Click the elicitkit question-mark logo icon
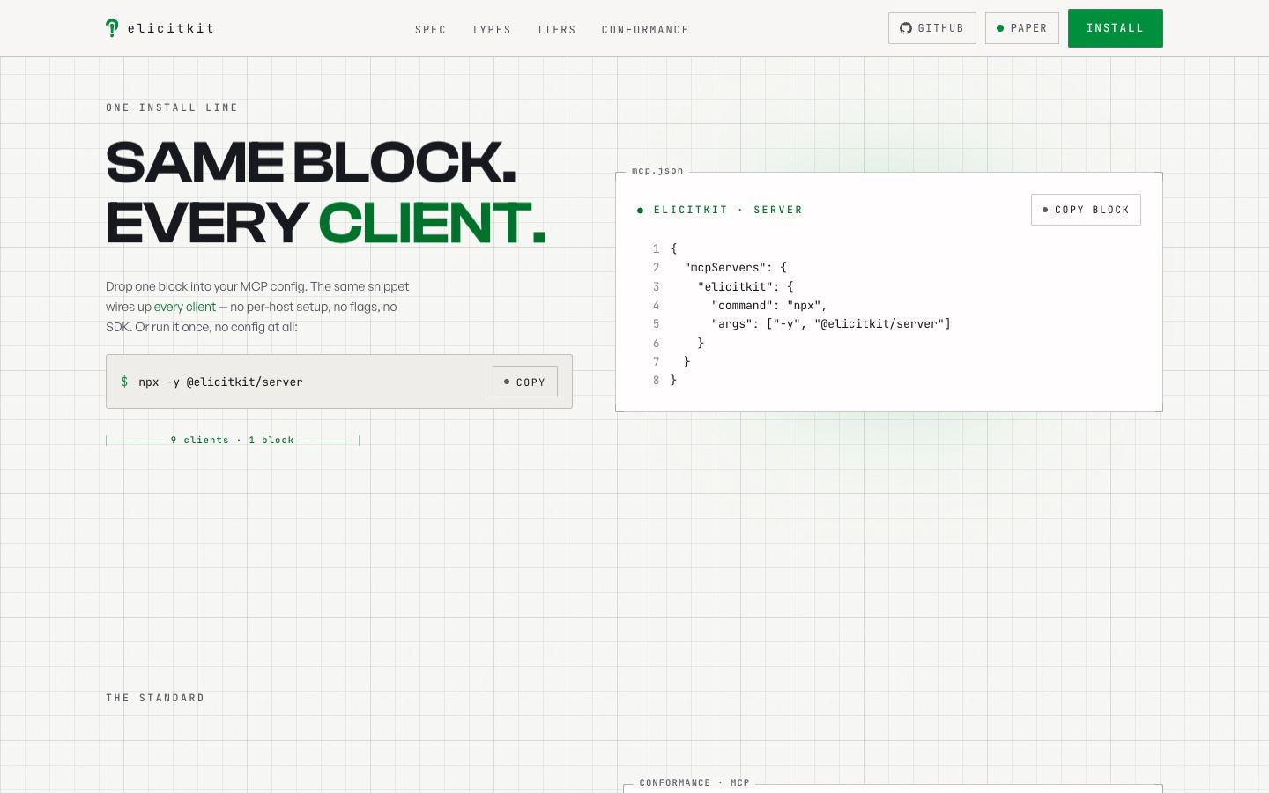 tap(112, 28)
